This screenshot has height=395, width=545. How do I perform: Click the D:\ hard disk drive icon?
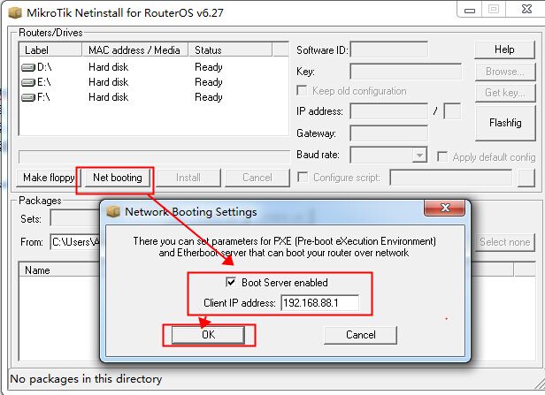tap(28, 67)
